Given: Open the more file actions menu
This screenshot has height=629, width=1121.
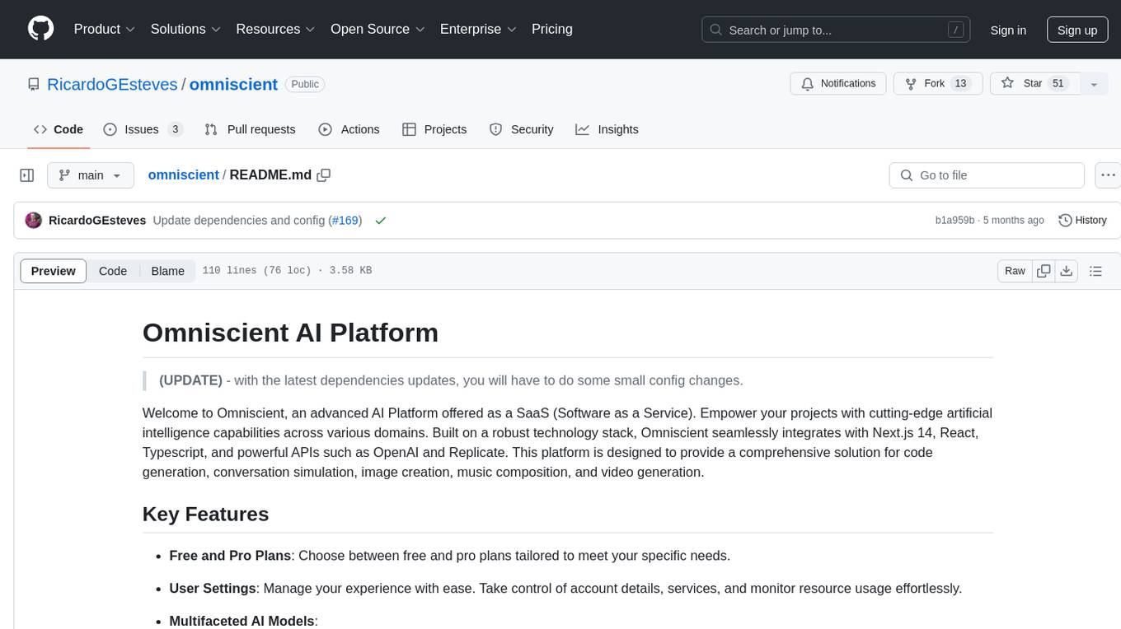Looking at the screenshot, I should click(1108, 175).
